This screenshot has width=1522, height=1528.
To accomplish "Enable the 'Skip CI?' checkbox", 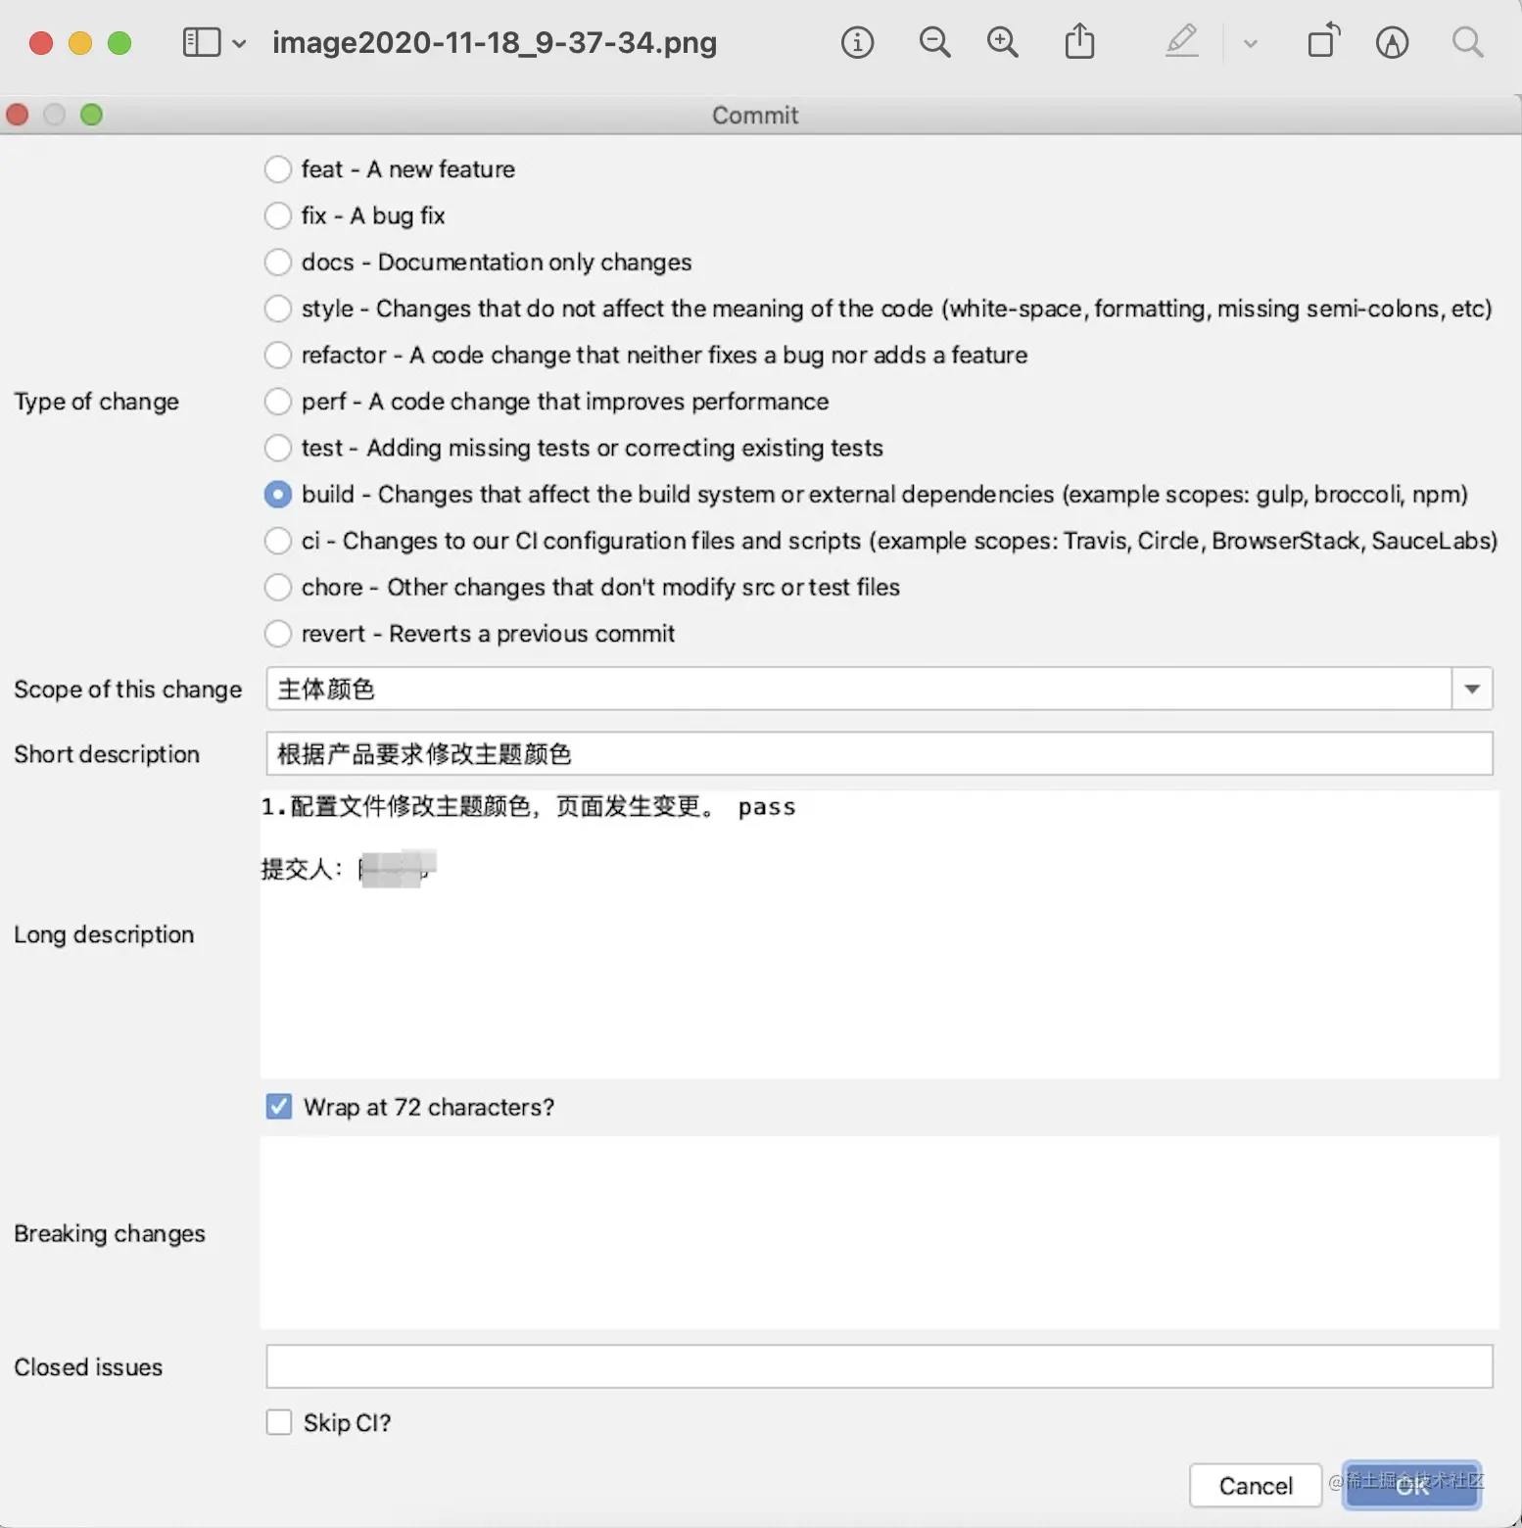I will tap(279, 1422).
